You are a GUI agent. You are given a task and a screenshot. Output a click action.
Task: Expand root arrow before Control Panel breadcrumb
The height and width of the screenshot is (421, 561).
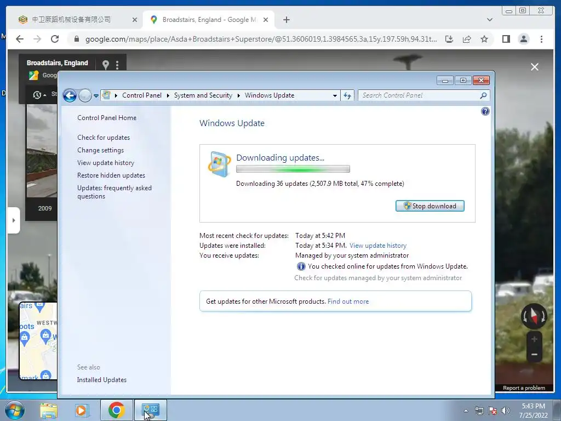pos(116,95)
